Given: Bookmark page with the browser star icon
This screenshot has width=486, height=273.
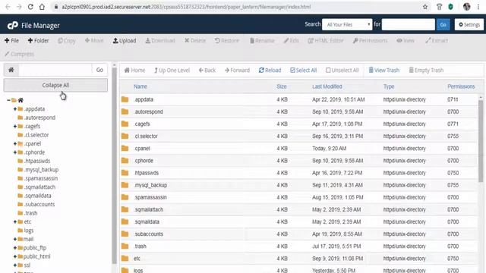Looking at the screenshot, I should (x=425, y=7).
